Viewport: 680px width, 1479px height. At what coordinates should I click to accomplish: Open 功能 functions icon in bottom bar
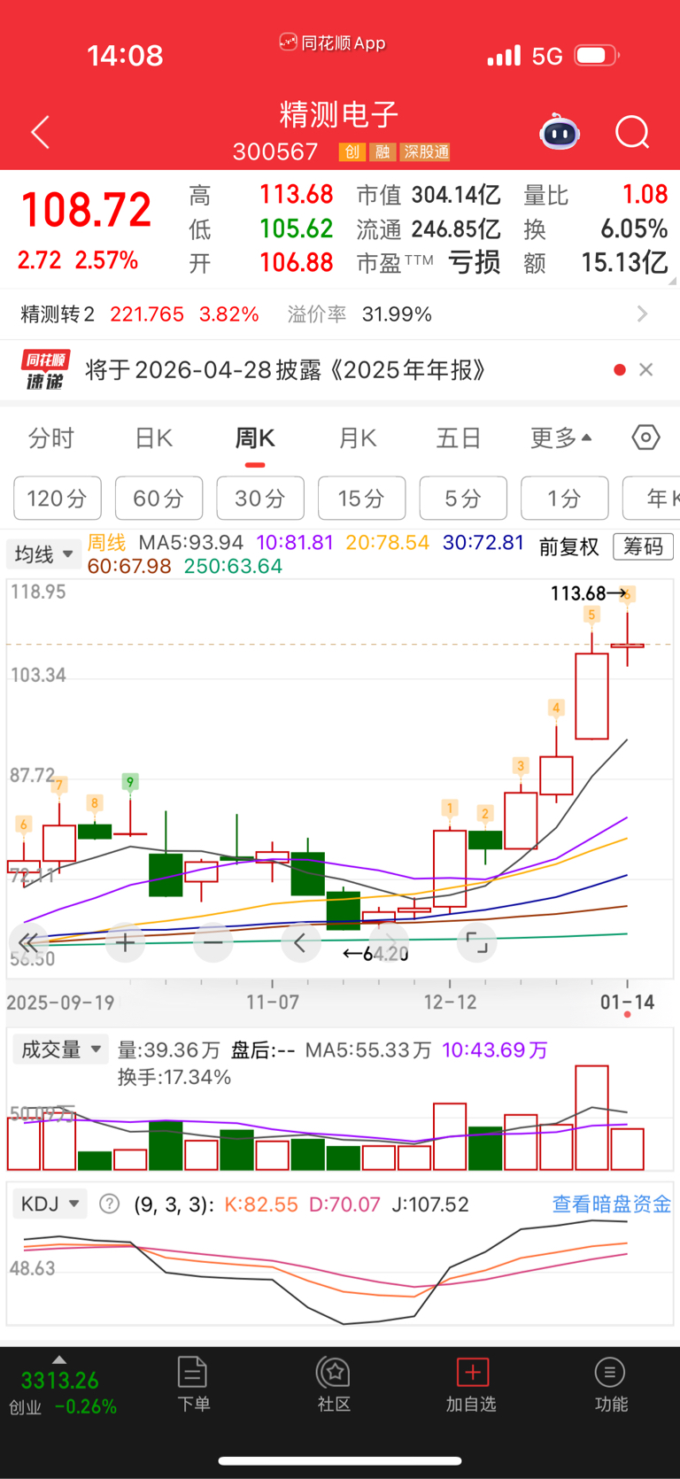point(610,1373)
